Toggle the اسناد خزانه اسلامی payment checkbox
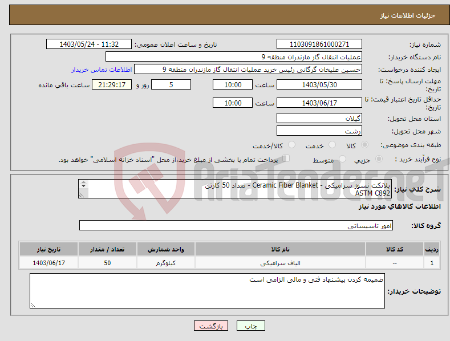Viewport: 450px width, 341px height. (x=286, y=158)
